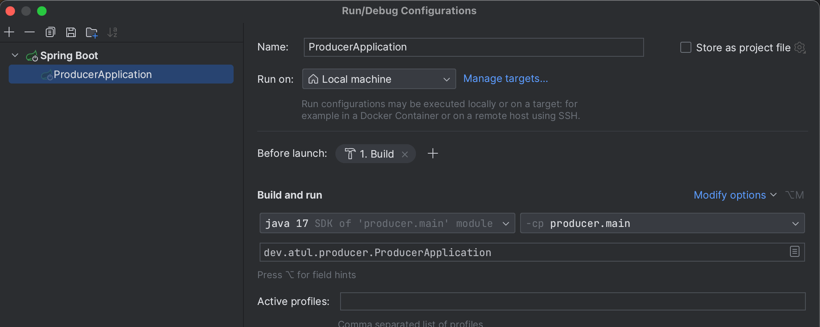Open the Manage targets link

pyautogui.click(x=505, y=78)
